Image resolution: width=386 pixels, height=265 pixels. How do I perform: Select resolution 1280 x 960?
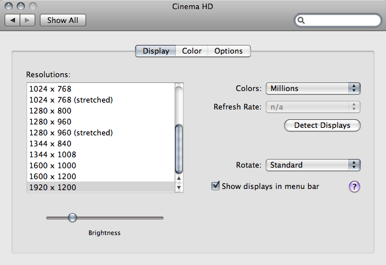(101, 122)
